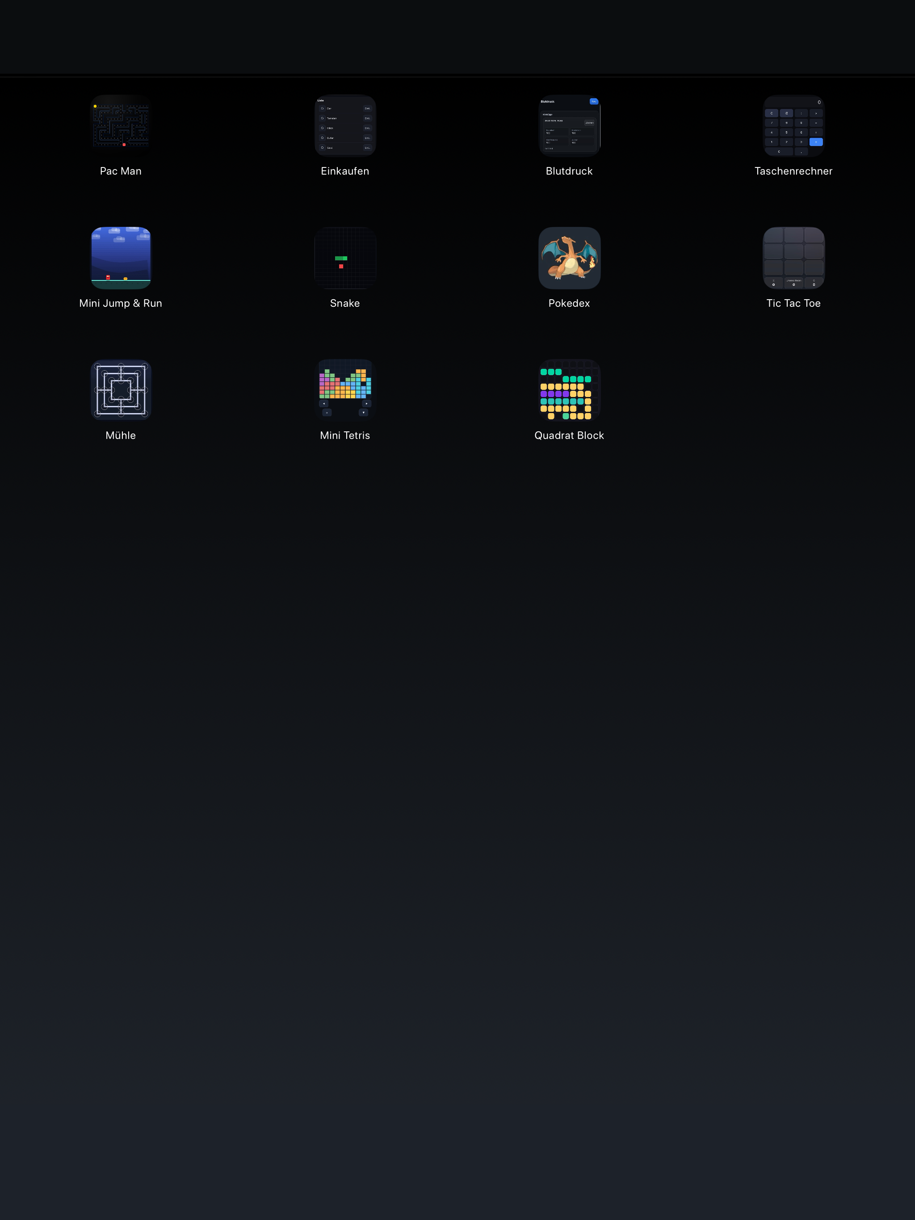Launch the Tic Tac Toe icon
The image size is (915, 1220).
click(x=793, y=258)
